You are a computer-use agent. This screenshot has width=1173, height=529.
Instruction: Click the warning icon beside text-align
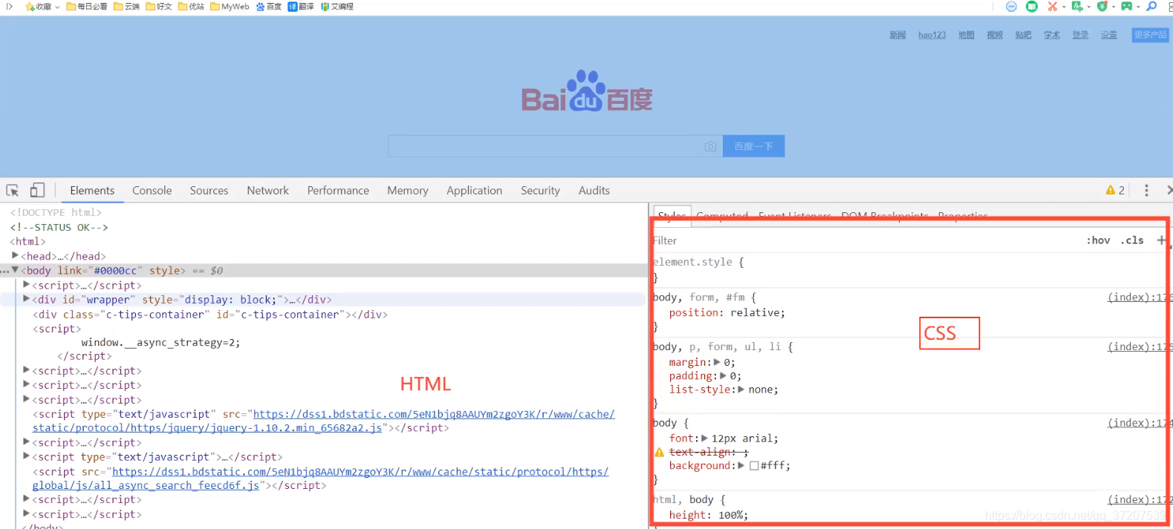point(659,453)
